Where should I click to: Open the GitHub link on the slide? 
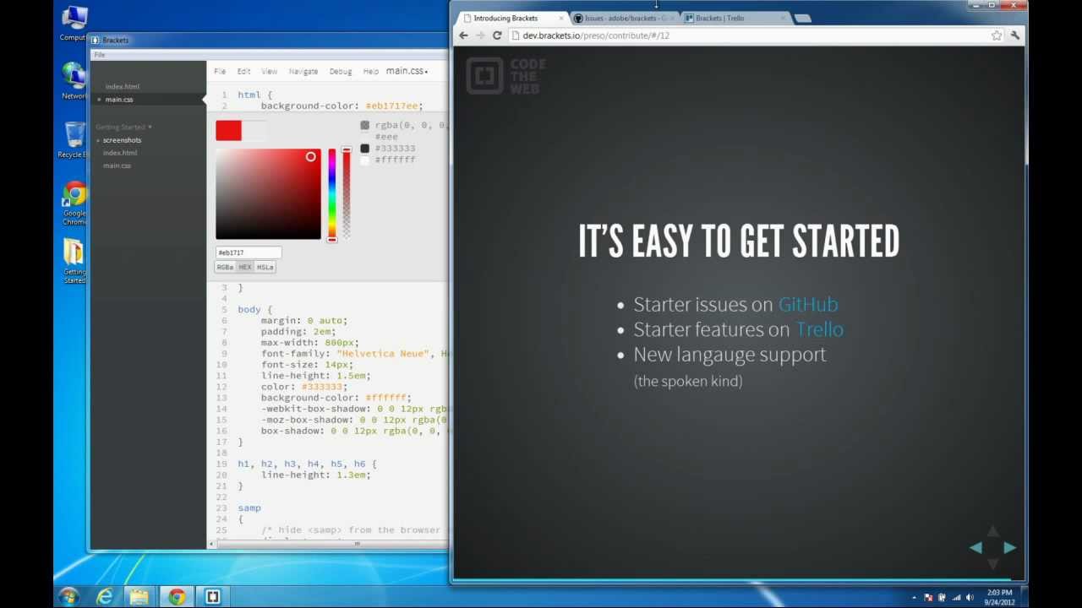click(x=808, y=305)
